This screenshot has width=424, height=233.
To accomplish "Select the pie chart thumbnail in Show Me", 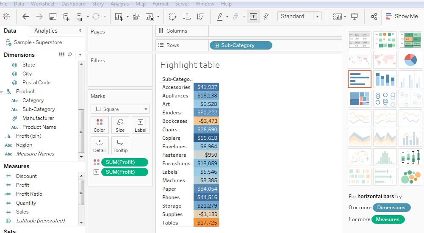I will coord(410,60).
